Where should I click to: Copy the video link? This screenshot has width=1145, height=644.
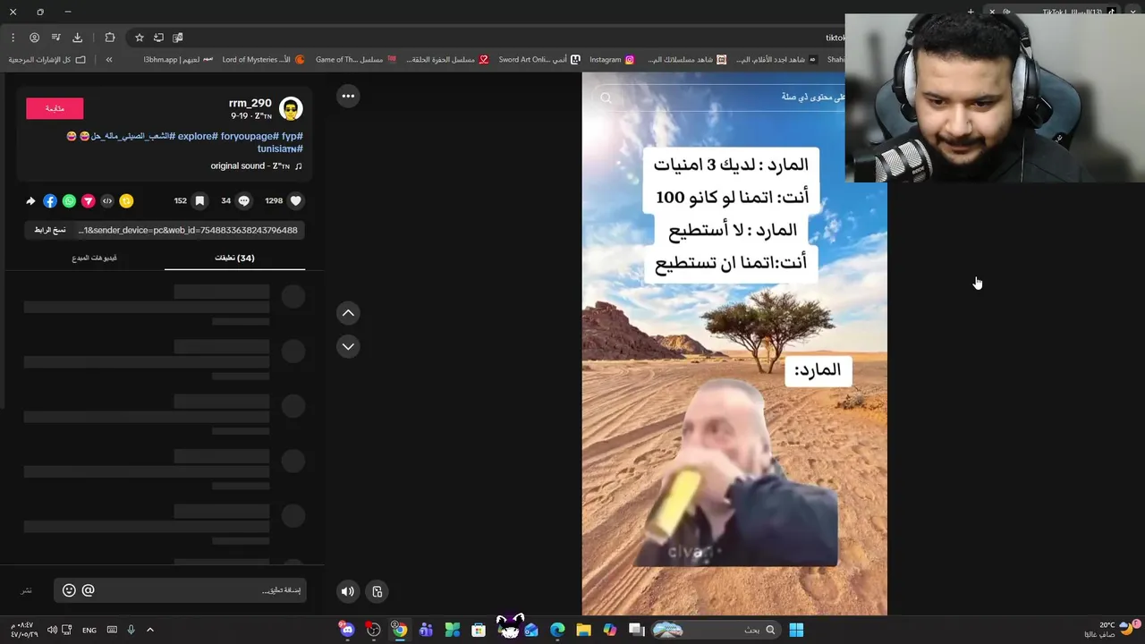tap(50, 230)
